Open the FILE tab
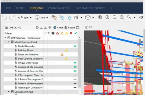The width and height of the screenshot is (145, 95). 8,8
